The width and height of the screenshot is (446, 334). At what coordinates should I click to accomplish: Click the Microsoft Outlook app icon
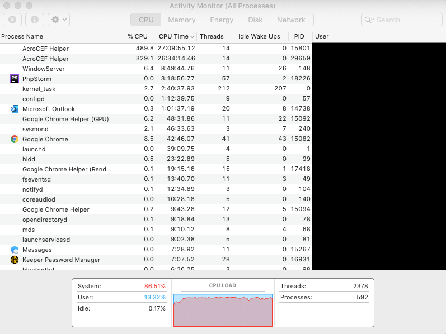(15, 109)
